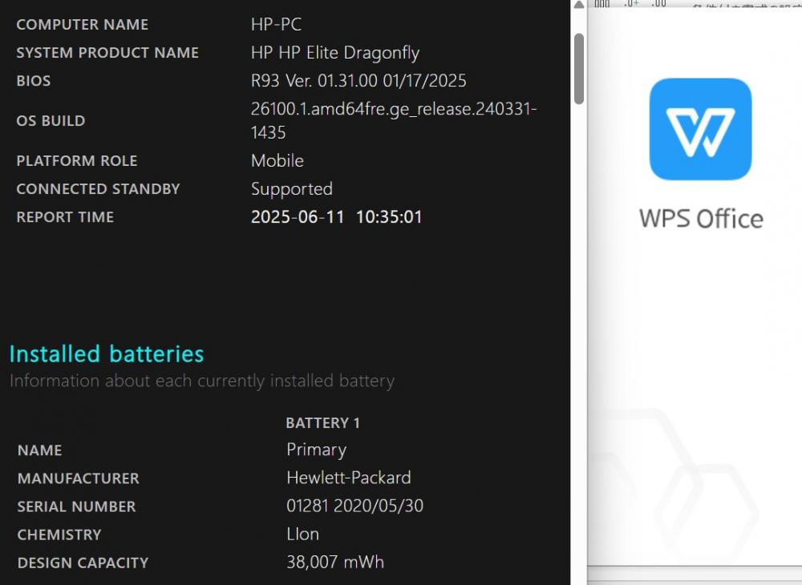
Task: Click the "BIOS" label
Action: tap(34, 81)
